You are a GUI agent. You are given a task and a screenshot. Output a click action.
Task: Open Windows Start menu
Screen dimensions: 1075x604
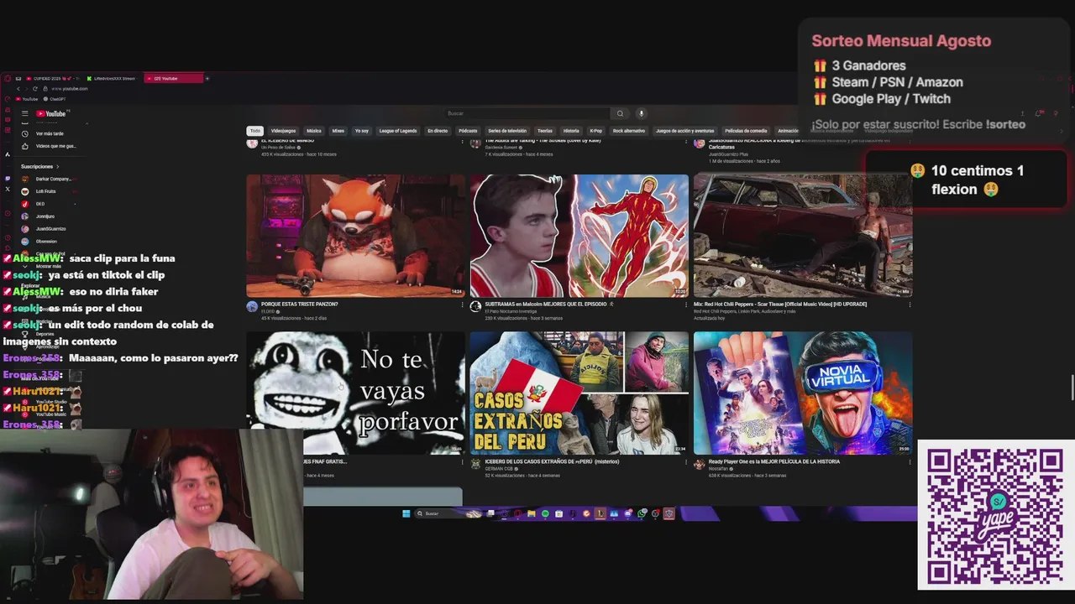[x=406, y=513]
